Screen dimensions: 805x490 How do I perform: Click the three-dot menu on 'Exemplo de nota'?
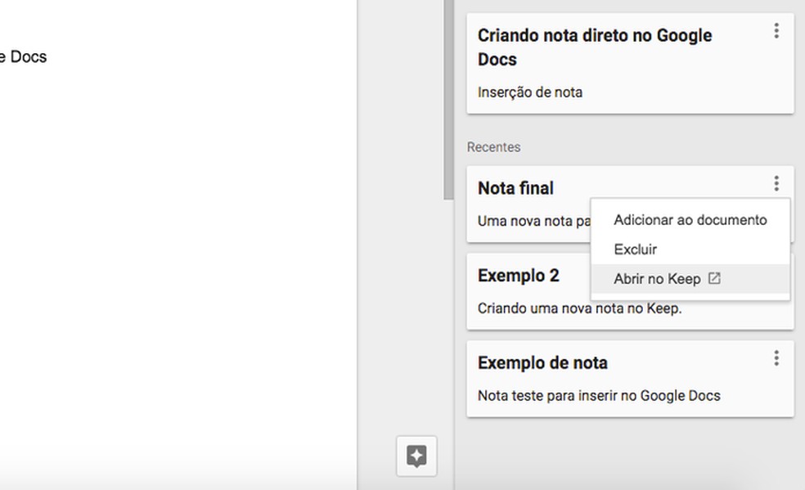point(776,357)
